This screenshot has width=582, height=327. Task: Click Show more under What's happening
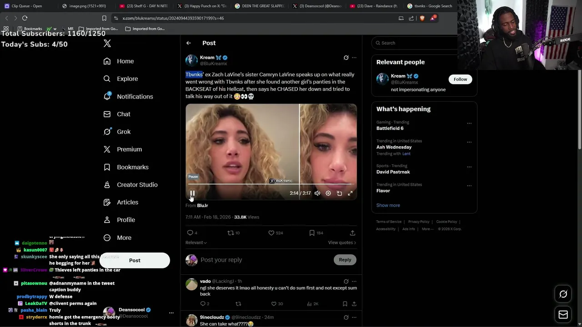click(388, 205)
